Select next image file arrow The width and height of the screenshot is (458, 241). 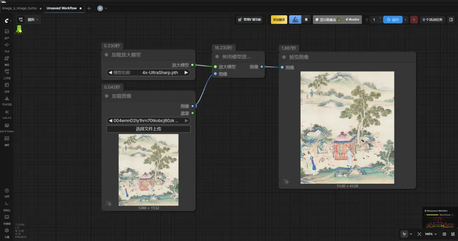coord(186,120)
